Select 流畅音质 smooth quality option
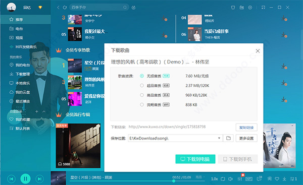 tap(142, 104)
